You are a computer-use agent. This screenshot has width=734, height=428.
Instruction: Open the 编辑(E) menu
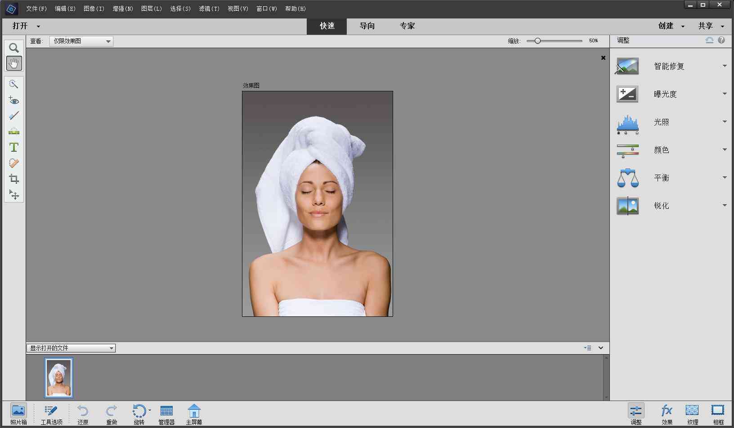[65, 9]
